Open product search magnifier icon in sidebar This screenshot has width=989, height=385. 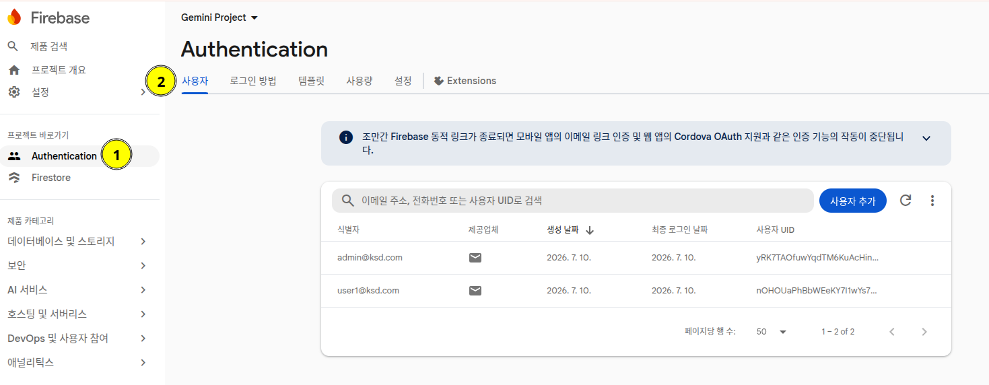[x=13, y=46]
